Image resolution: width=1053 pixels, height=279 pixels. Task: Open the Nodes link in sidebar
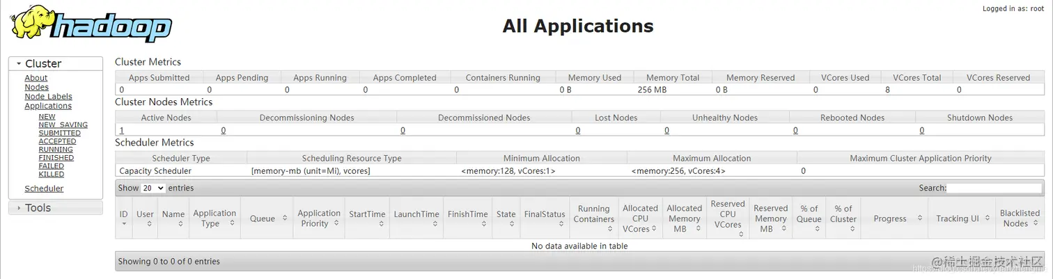click(x=36, y=87)
